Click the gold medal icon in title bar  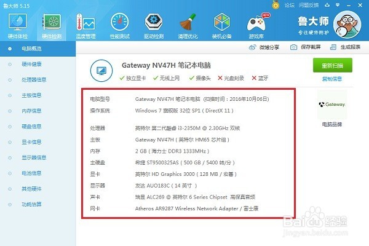coord(276,5)
